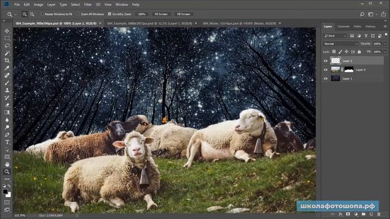This screenshot has height=219, width=390.
Task: Expand the adjustment layer menu
Action: pyautogui.click(x=356, y=214)
